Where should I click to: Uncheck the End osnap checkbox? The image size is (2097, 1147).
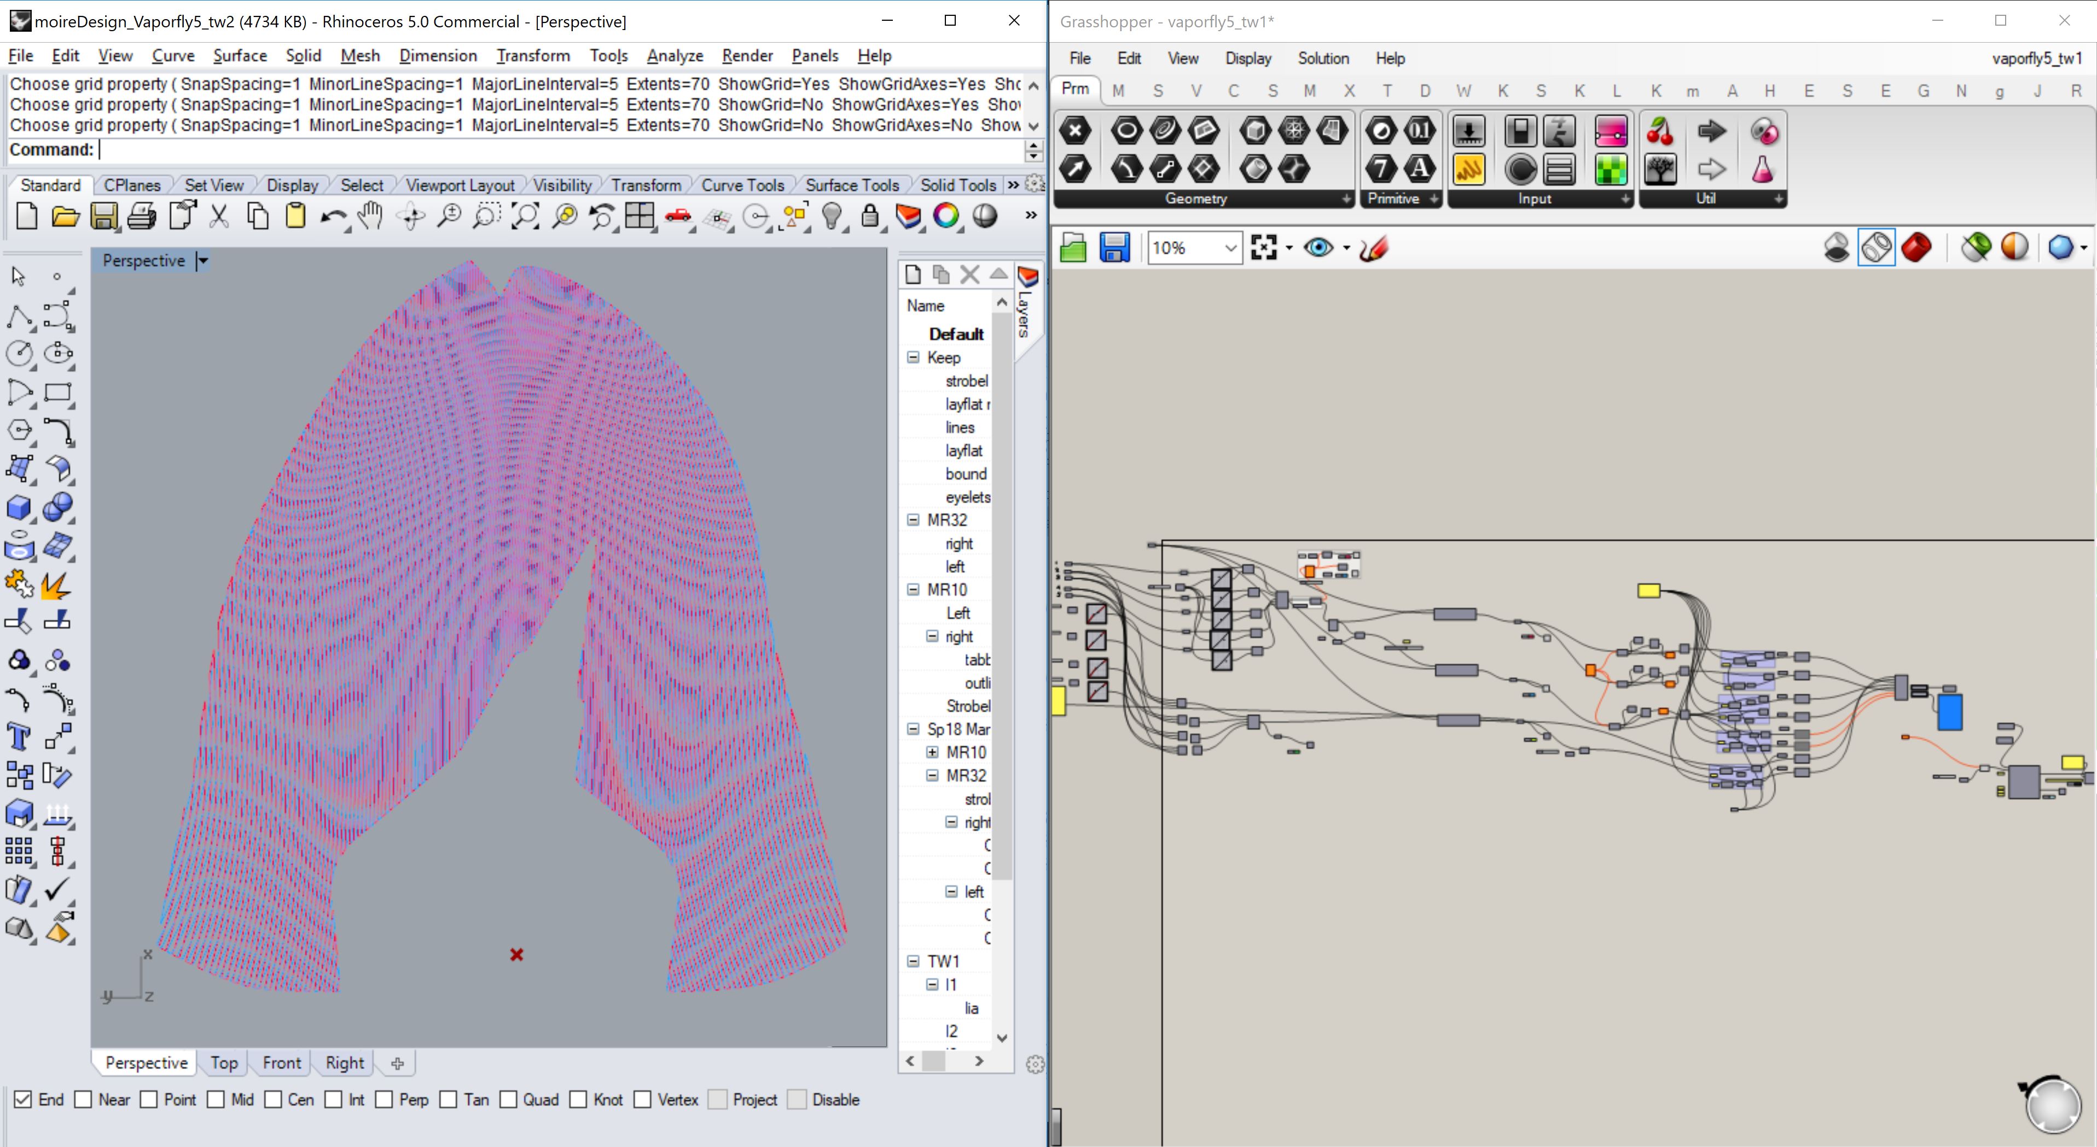23,1100
